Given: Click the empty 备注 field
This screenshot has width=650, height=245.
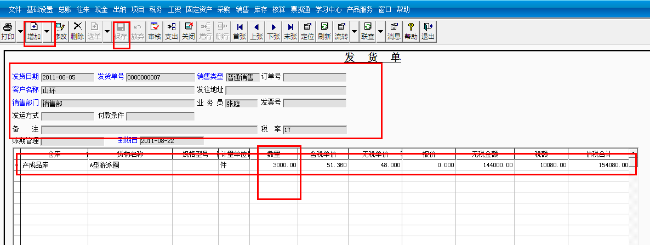Looking at the screenshot, I should [149, 130].
